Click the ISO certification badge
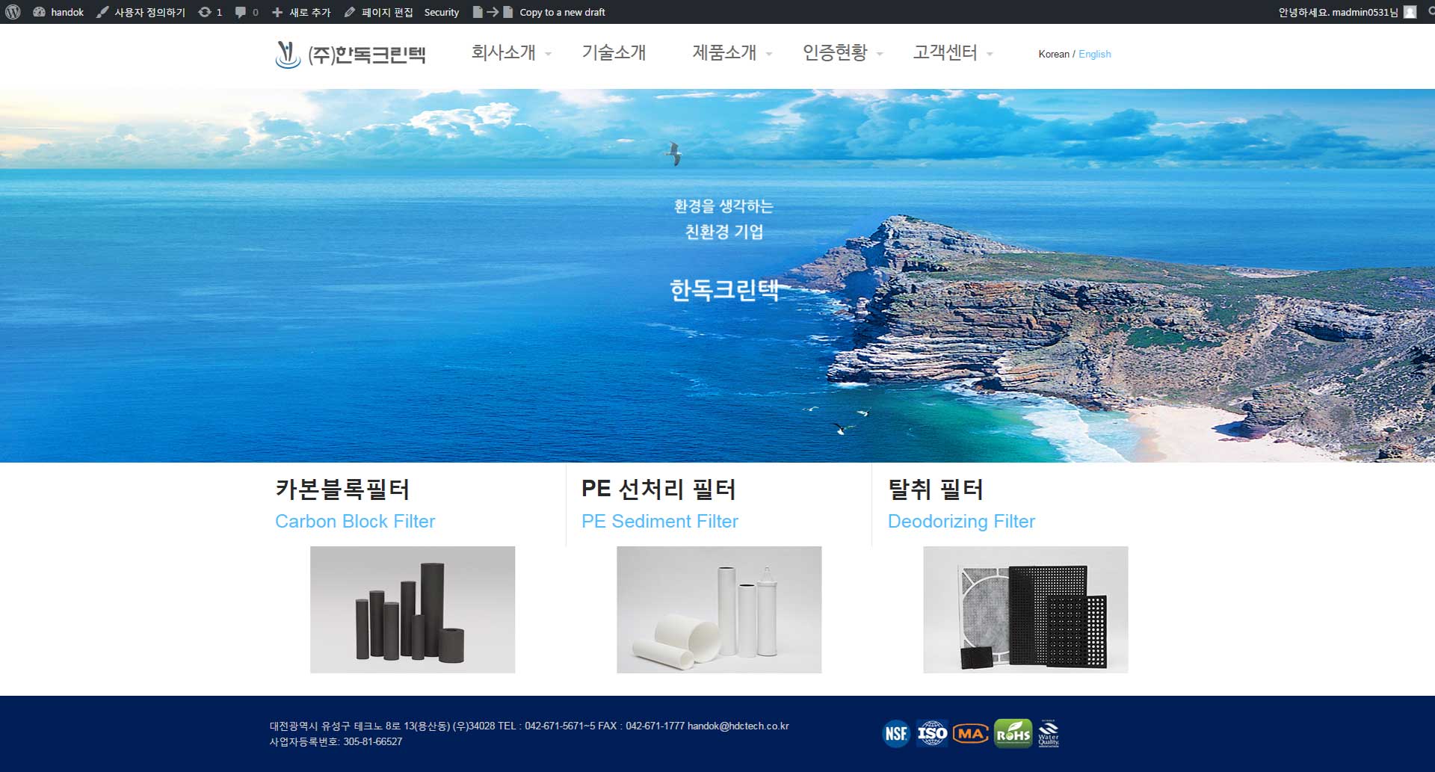The width and height of the screenshot is (1435, 772). tap(932, 733)
